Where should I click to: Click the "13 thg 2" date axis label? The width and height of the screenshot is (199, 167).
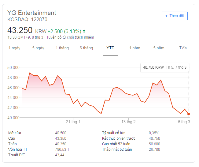point(128,122)
